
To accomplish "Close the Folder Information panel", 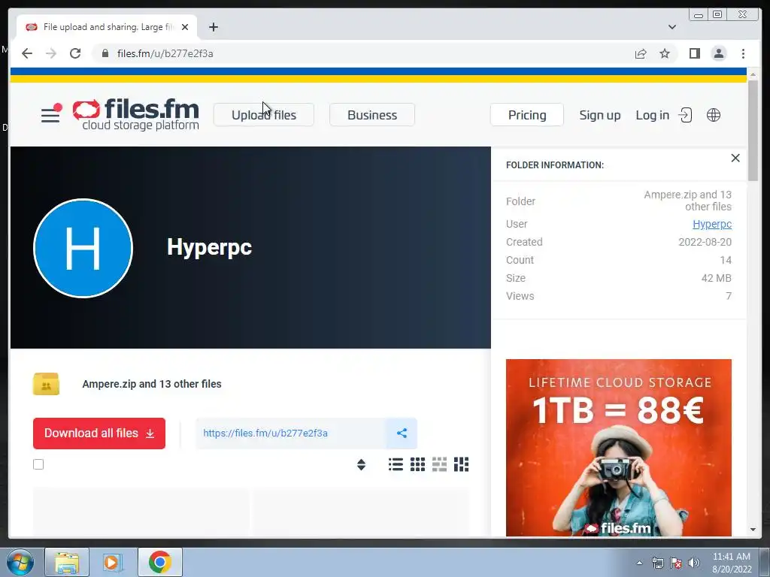I will point(735,158).
